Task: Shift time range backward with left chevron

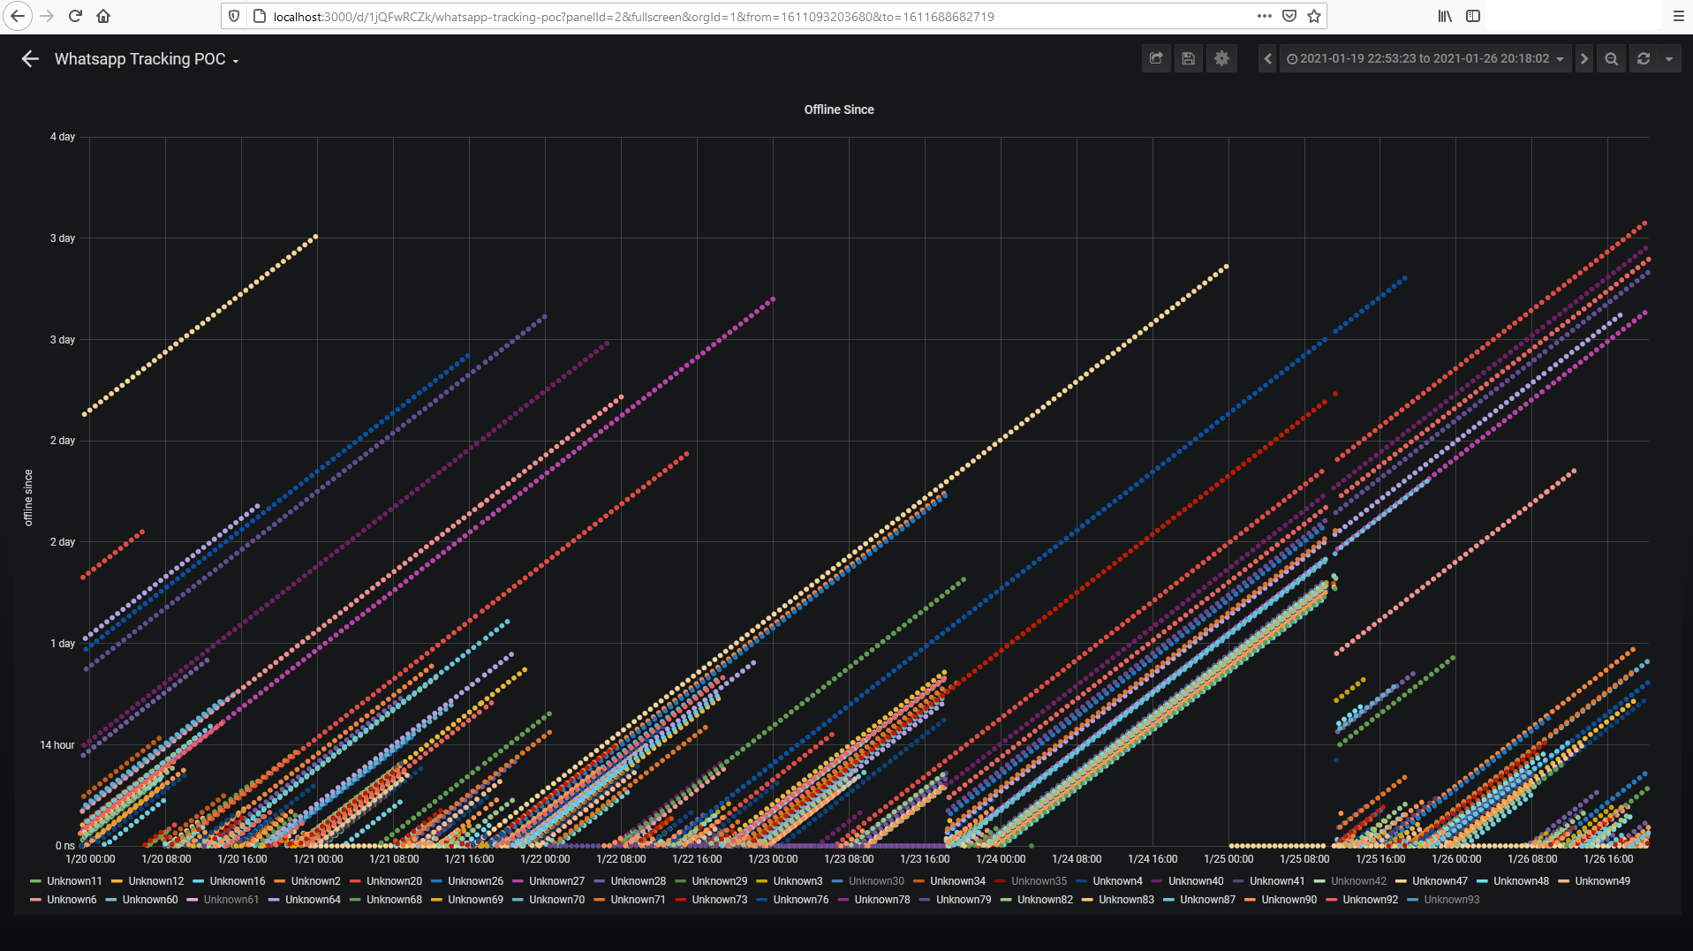Action: coord(1267,59)
